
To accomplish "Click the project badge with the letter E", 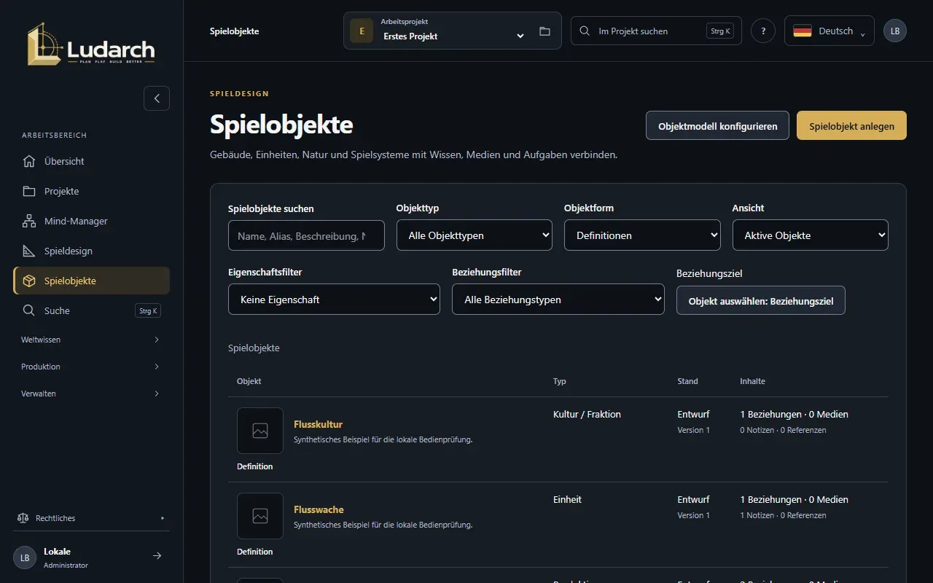I will click(x=362, y=31).
